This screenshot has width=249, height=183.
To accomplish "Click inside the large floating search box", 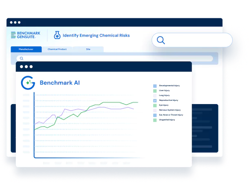I will tap(192, 40).
